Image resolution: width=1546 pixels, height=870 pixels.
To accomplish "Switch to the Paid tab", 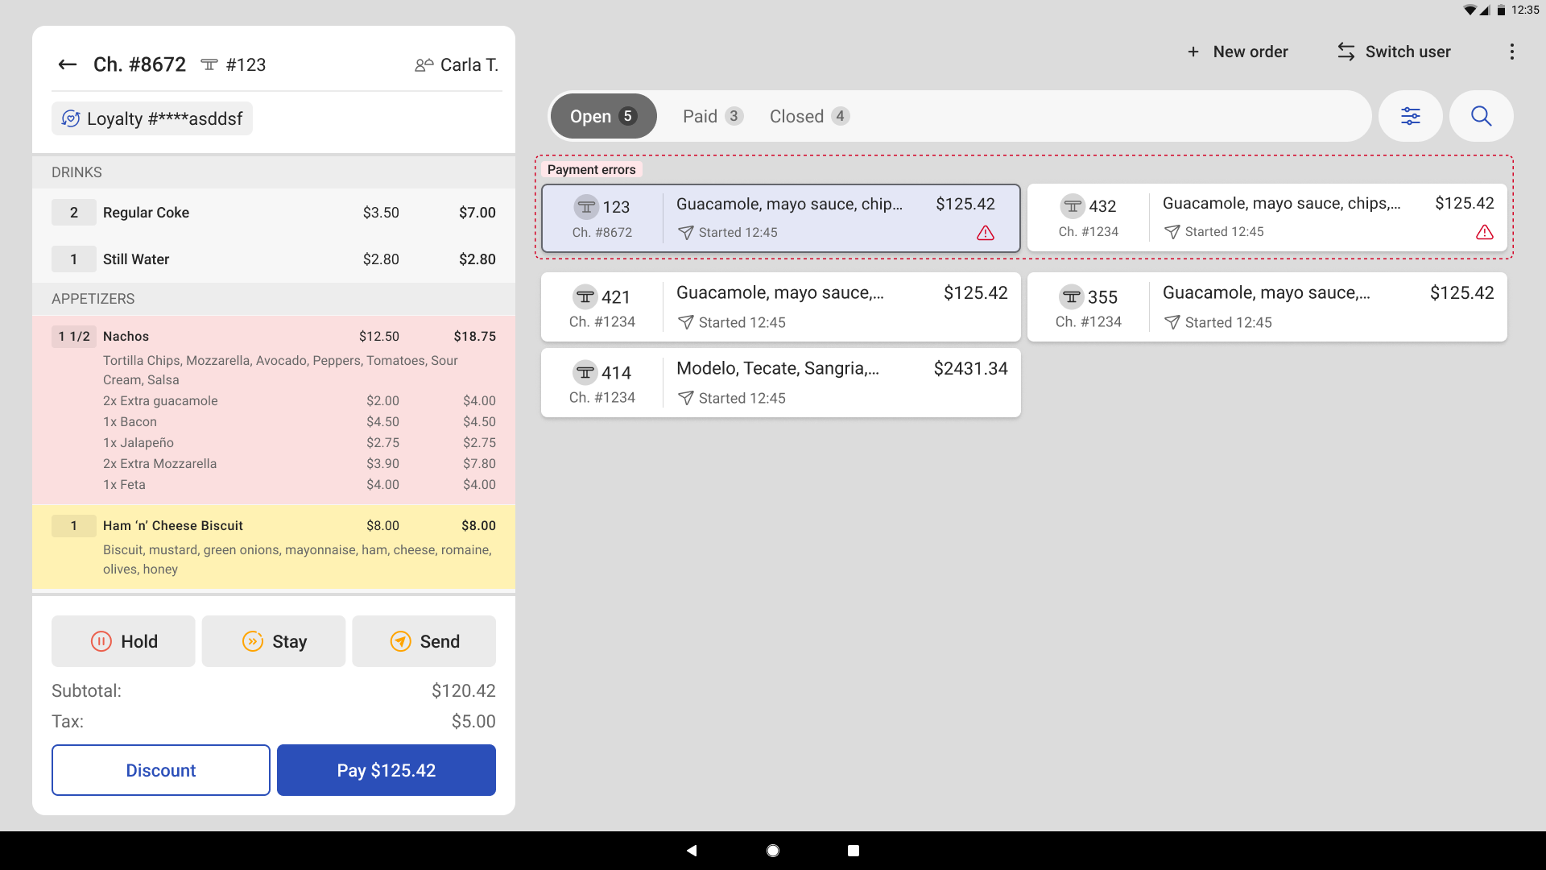I will [x=712, y=116].
